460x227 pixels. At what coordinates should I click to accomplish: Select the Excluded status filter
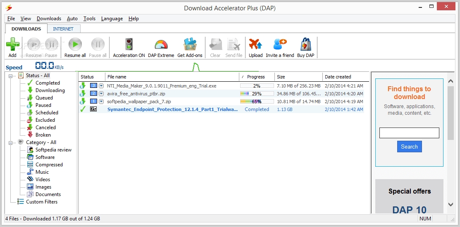[45, 120]
